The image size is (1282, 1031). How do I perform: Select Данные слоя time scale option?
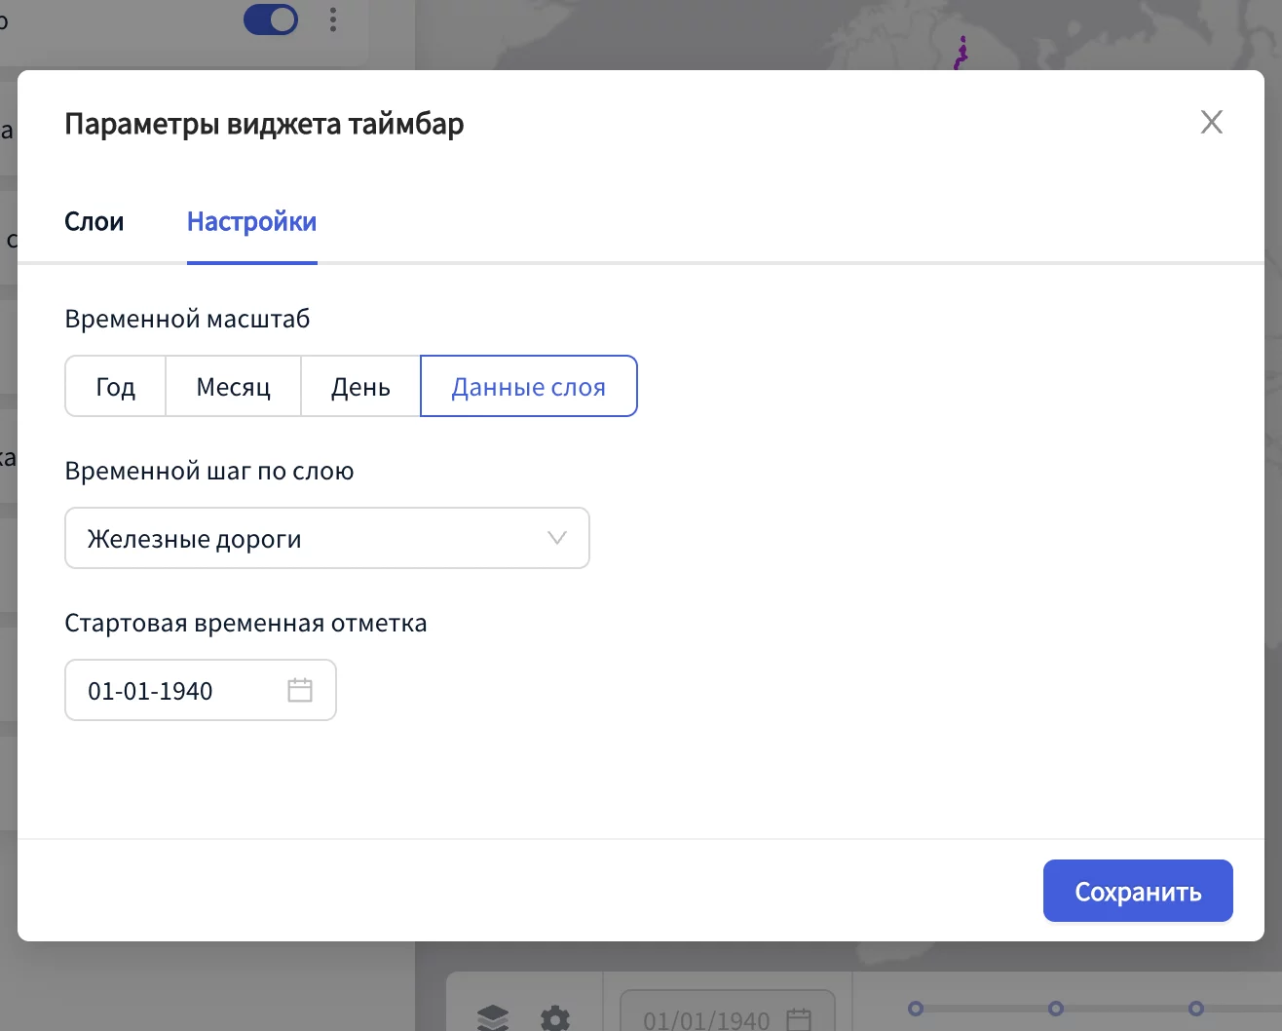528,387
